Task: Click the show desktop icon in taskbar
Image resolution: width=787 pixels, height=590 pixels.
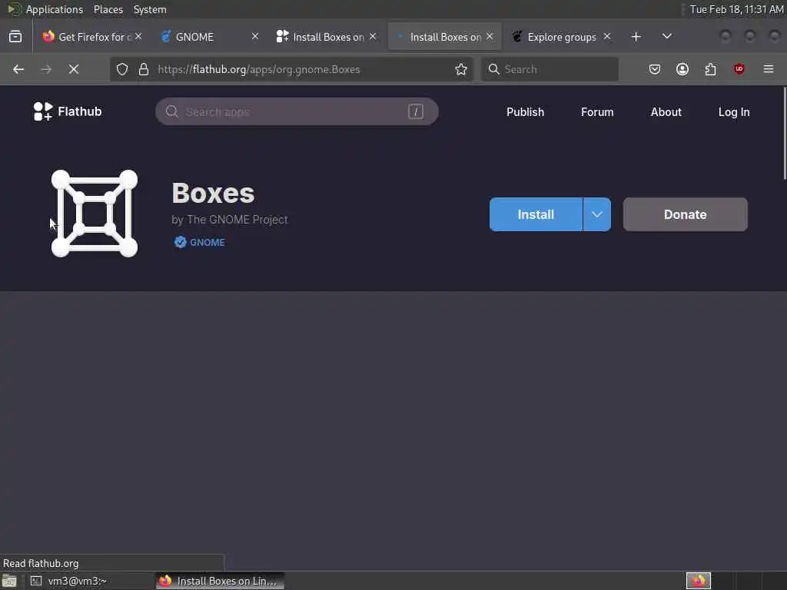Action: coord(9,582)
